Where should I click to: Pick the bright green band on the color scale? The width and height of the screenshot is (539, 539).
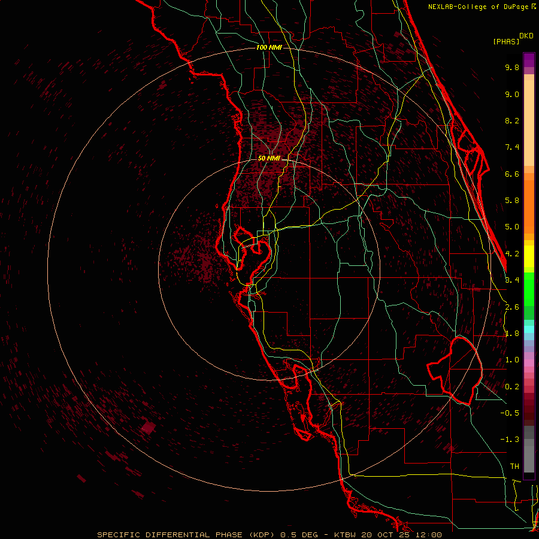(529, 289)
